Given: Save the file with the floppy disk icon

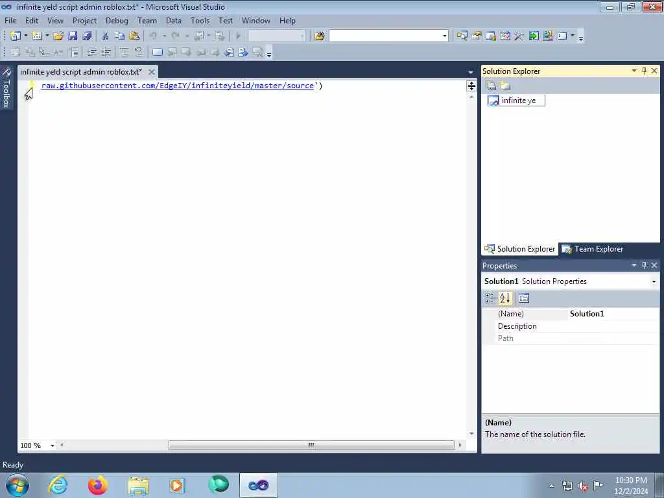Looking at the screenshot, I should tap(73, 36).
